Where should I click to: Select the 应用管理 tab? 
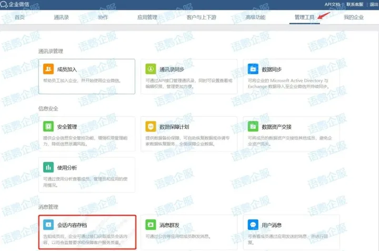[147, 17]
